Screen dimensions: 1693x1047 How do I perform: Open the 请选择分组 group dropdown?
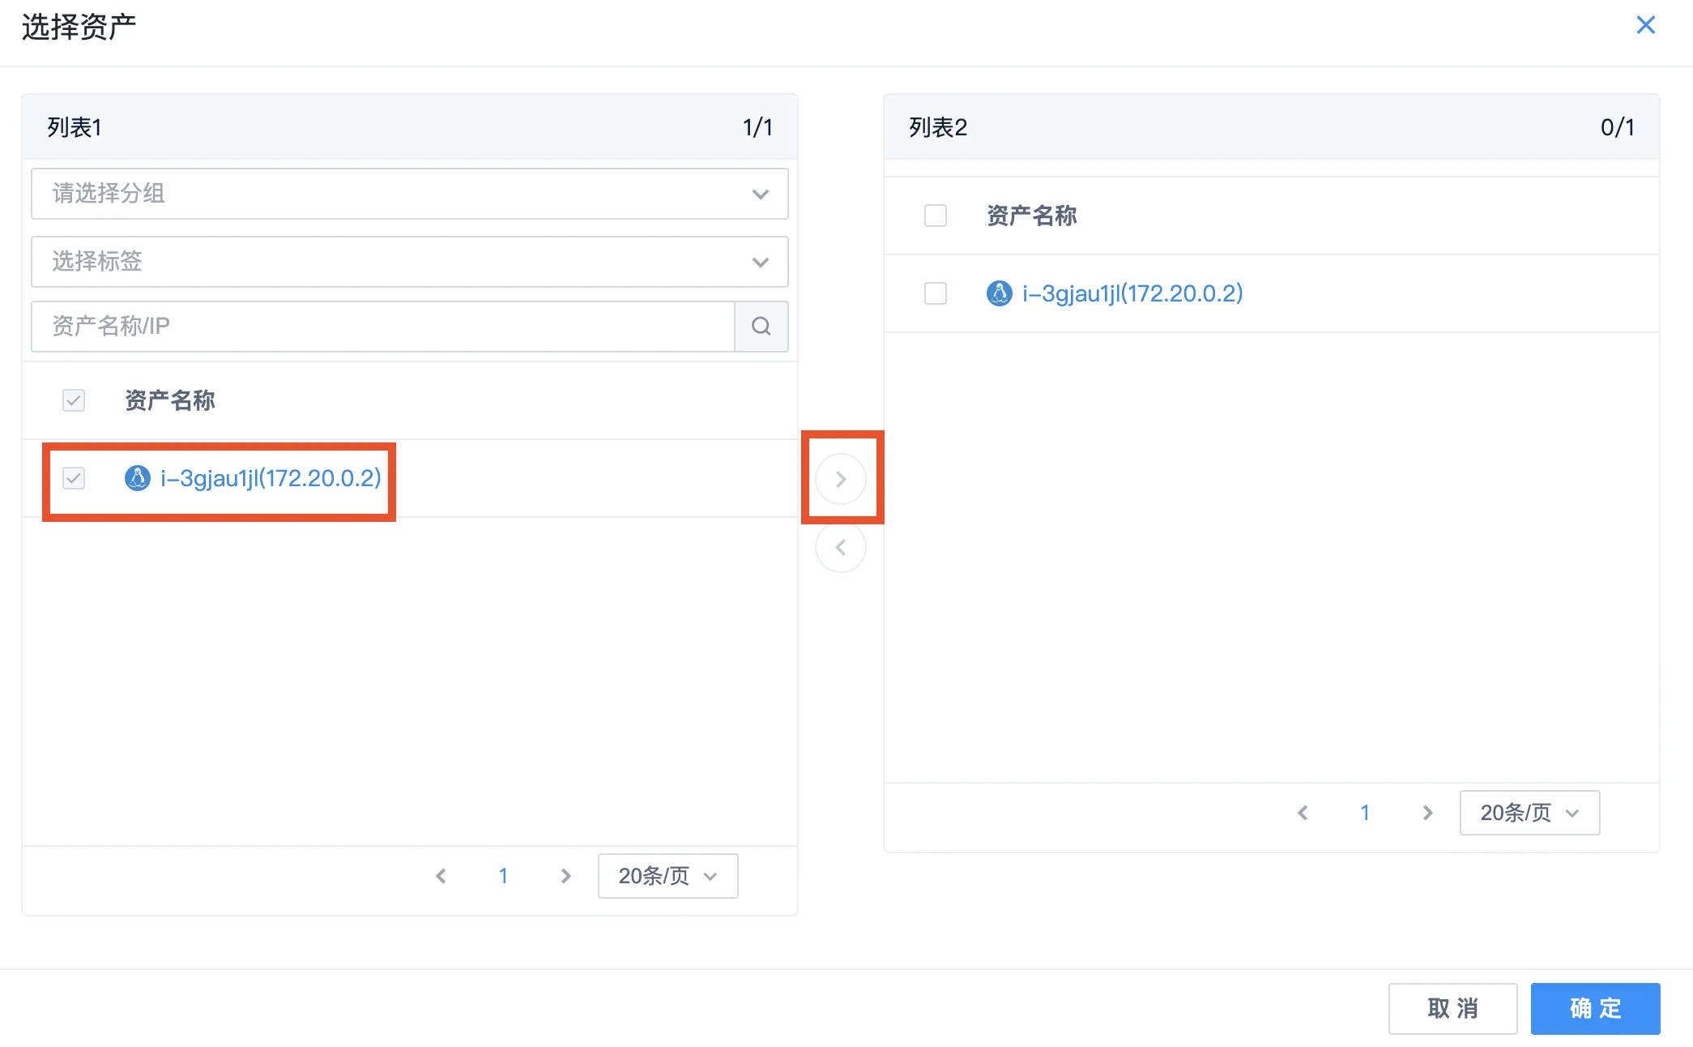pos(409,194)
